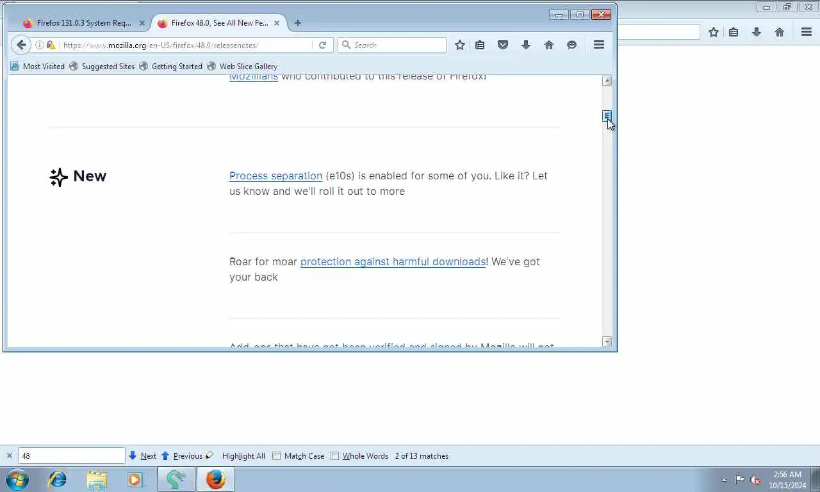Click the Firefox taskbar button
The image size is (820, 492).
pyautogui.click(x=216, y=479)
